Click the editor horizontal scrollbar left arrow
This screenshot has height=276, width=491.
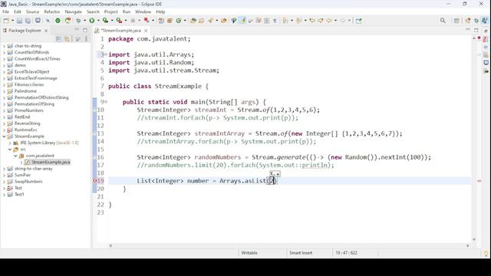[110, 245]
